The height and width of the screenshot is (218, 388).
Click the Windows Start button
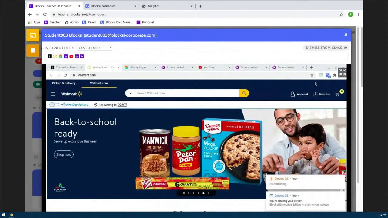(x=4, y=215)
